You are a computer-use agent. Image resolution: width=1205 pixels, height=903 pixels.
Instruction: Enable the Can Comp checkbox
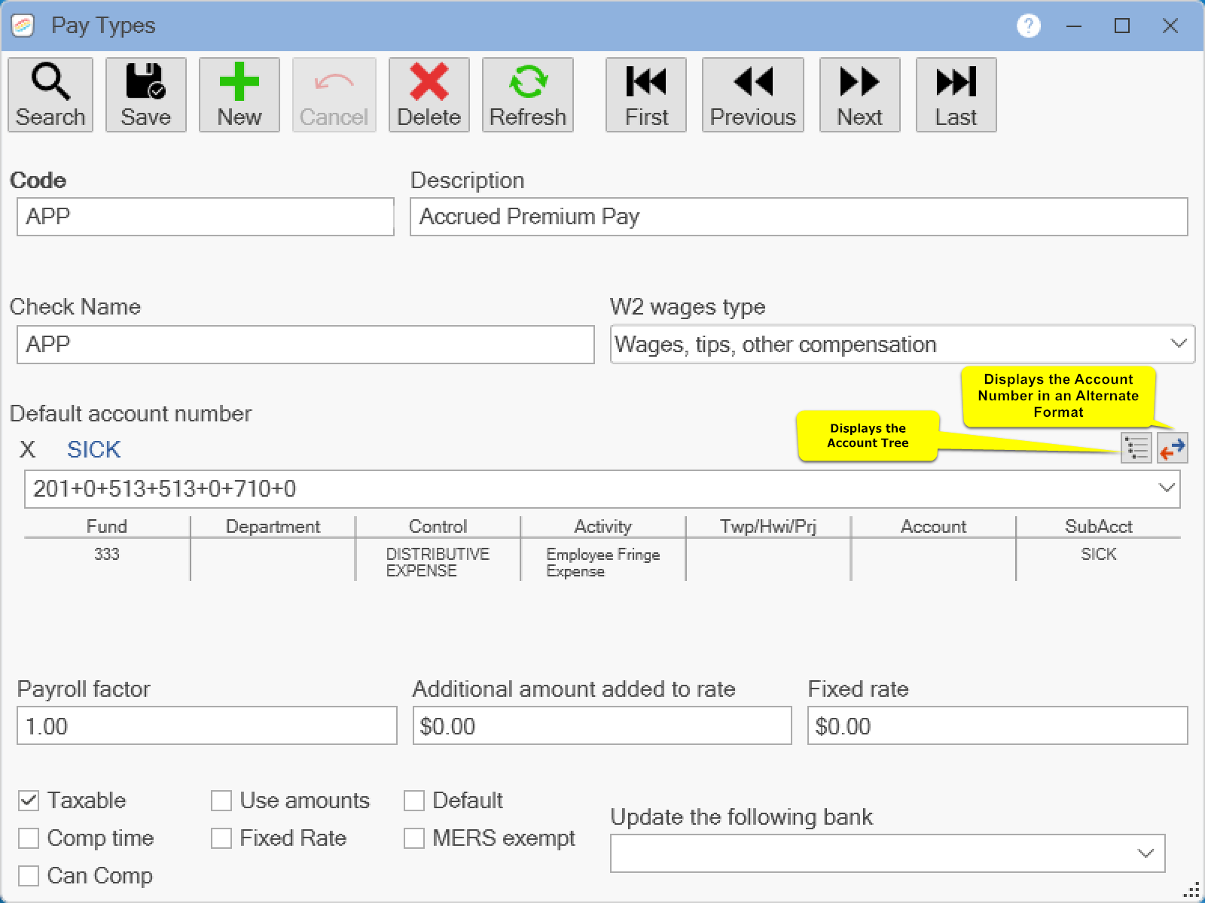click(29, 876)
